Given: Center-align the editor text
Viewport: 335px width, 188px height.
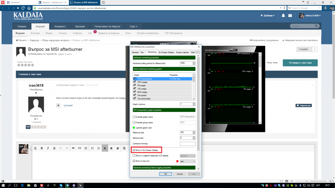Looking at the screenshot, I should coord(111,148).
